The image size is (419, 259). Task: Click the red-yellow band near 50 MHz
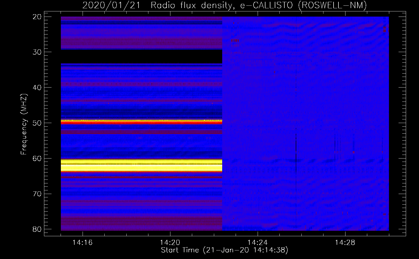pos(141,122)
